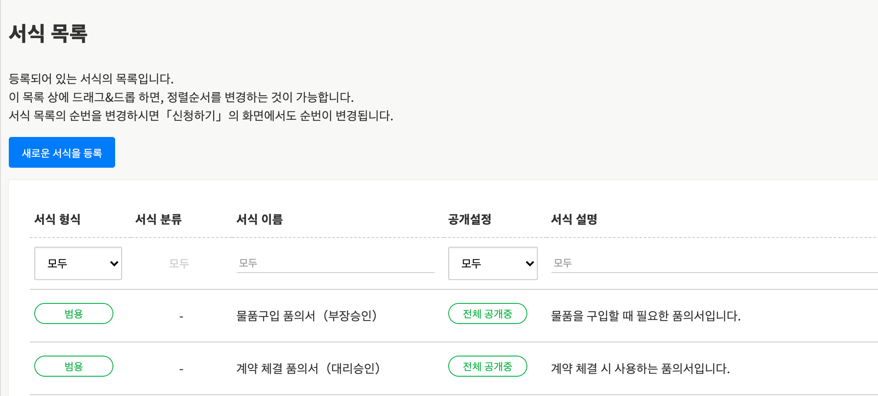Viewport: 878px width, 396px height.
Task: Click the 서식 형식 column header
Action: (58, 219)
